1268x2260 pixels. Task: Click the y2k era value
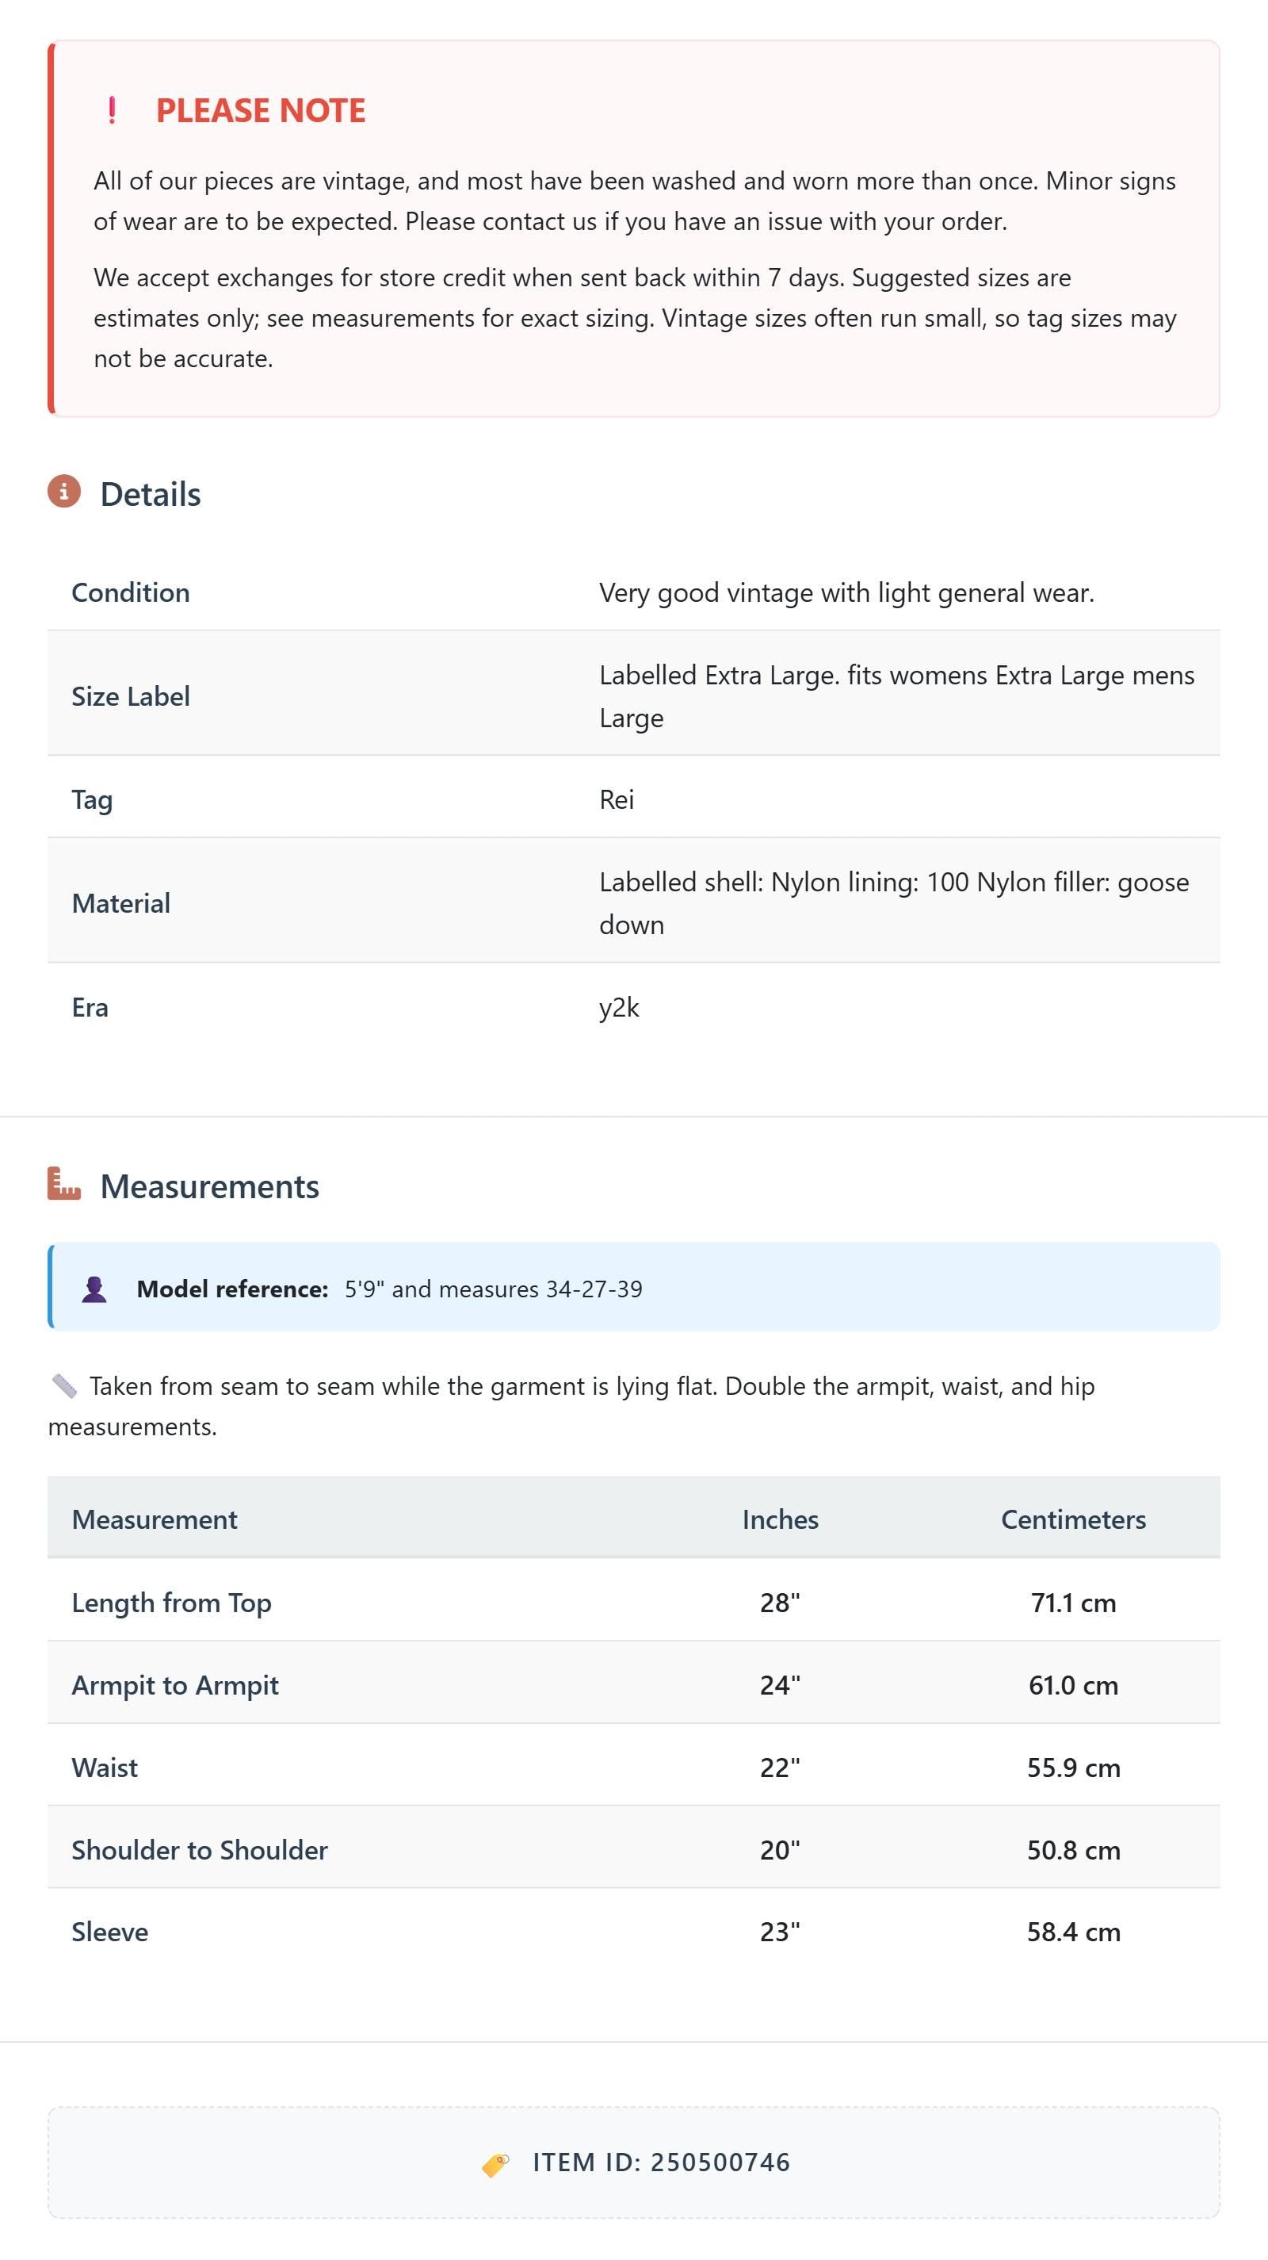(619, 1007)
